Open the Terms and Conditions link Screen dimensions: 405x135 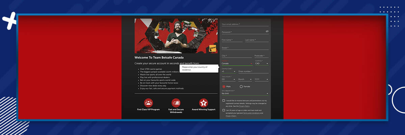point(251,113)
